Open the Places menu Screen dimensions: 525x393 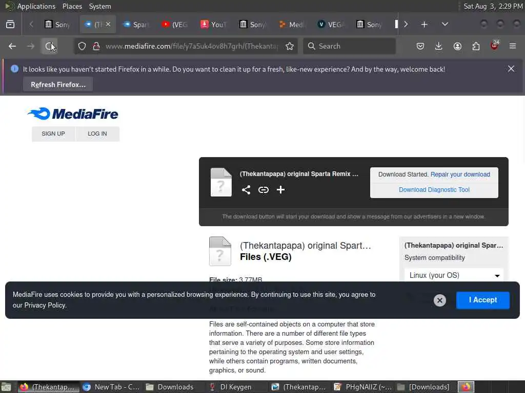coord(72,6)
